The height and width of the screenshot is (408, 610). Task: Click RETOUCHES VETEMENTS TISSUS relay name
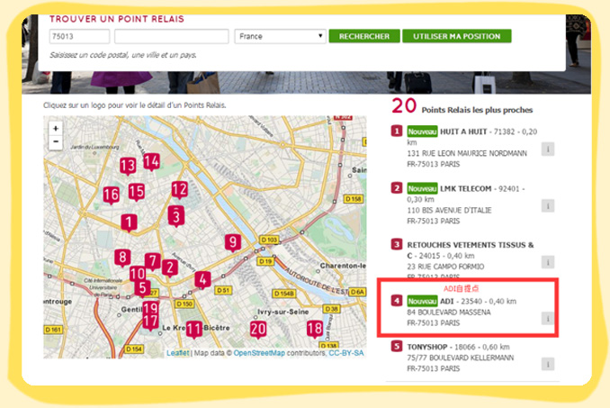tap(471, 250)
